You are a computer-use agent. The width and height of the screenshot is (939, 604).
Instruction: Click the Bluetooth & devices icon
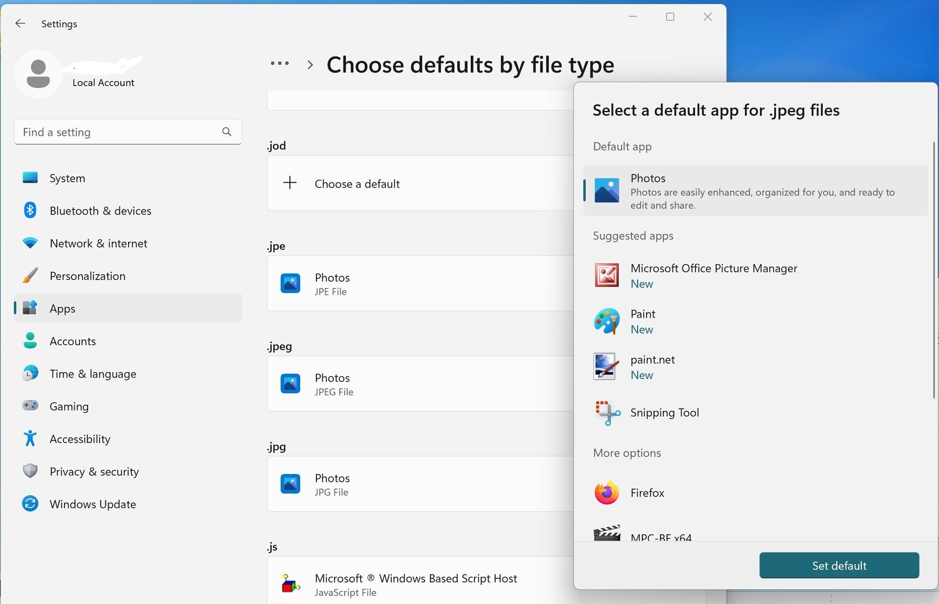(30, 210)
